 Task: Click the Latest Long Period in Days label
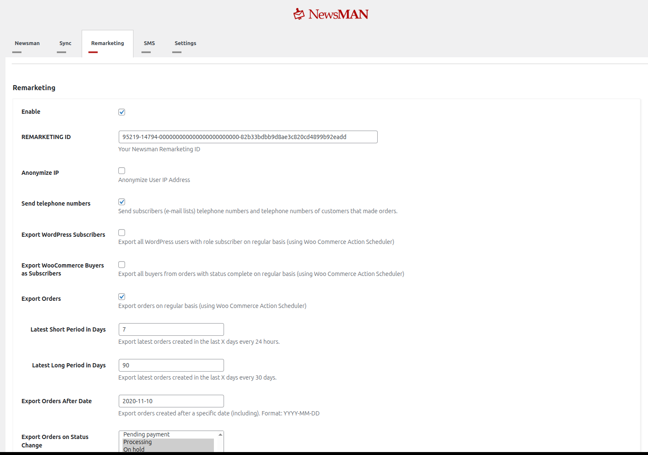[69, 365]
